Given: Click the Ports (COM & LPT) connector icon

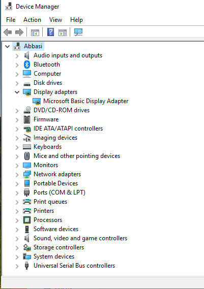Looking at the screenshot, I should click(27, 192).
